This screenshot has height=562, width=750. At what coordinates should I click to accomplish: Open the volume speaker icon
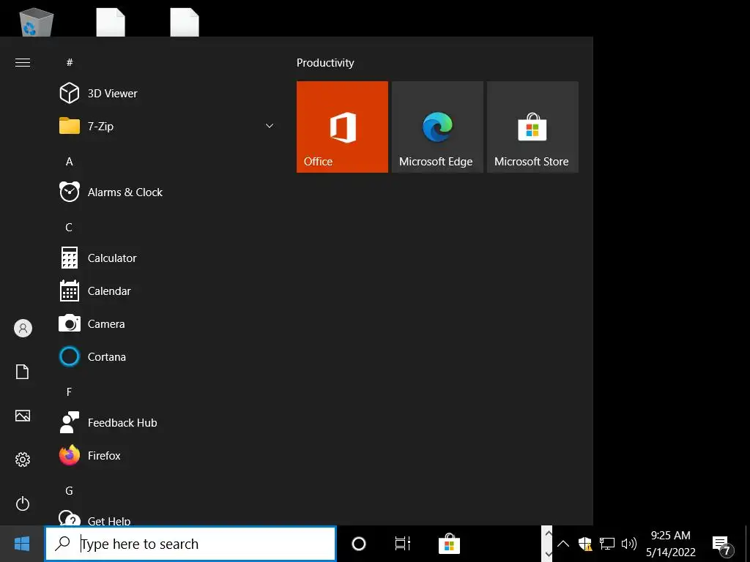[628, 544]
